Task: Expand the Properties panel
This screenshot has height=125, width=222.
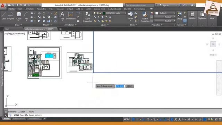Action: [157, 25]
